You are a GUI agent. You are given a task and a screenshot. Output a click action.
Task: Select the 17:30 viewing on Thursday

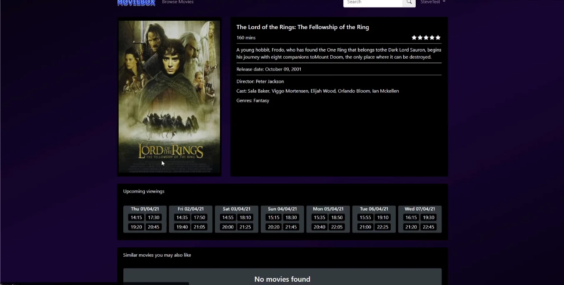[x=154, y=218]
